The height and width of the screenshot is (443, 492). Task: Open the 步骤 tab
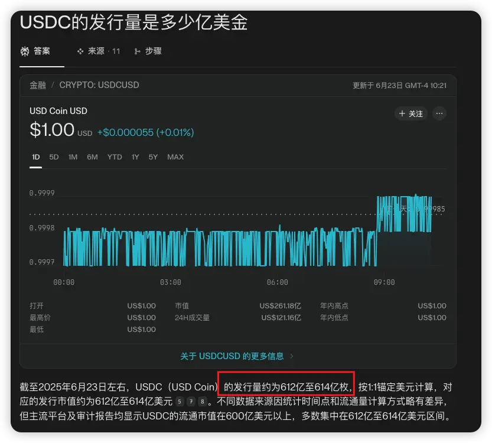148,51
